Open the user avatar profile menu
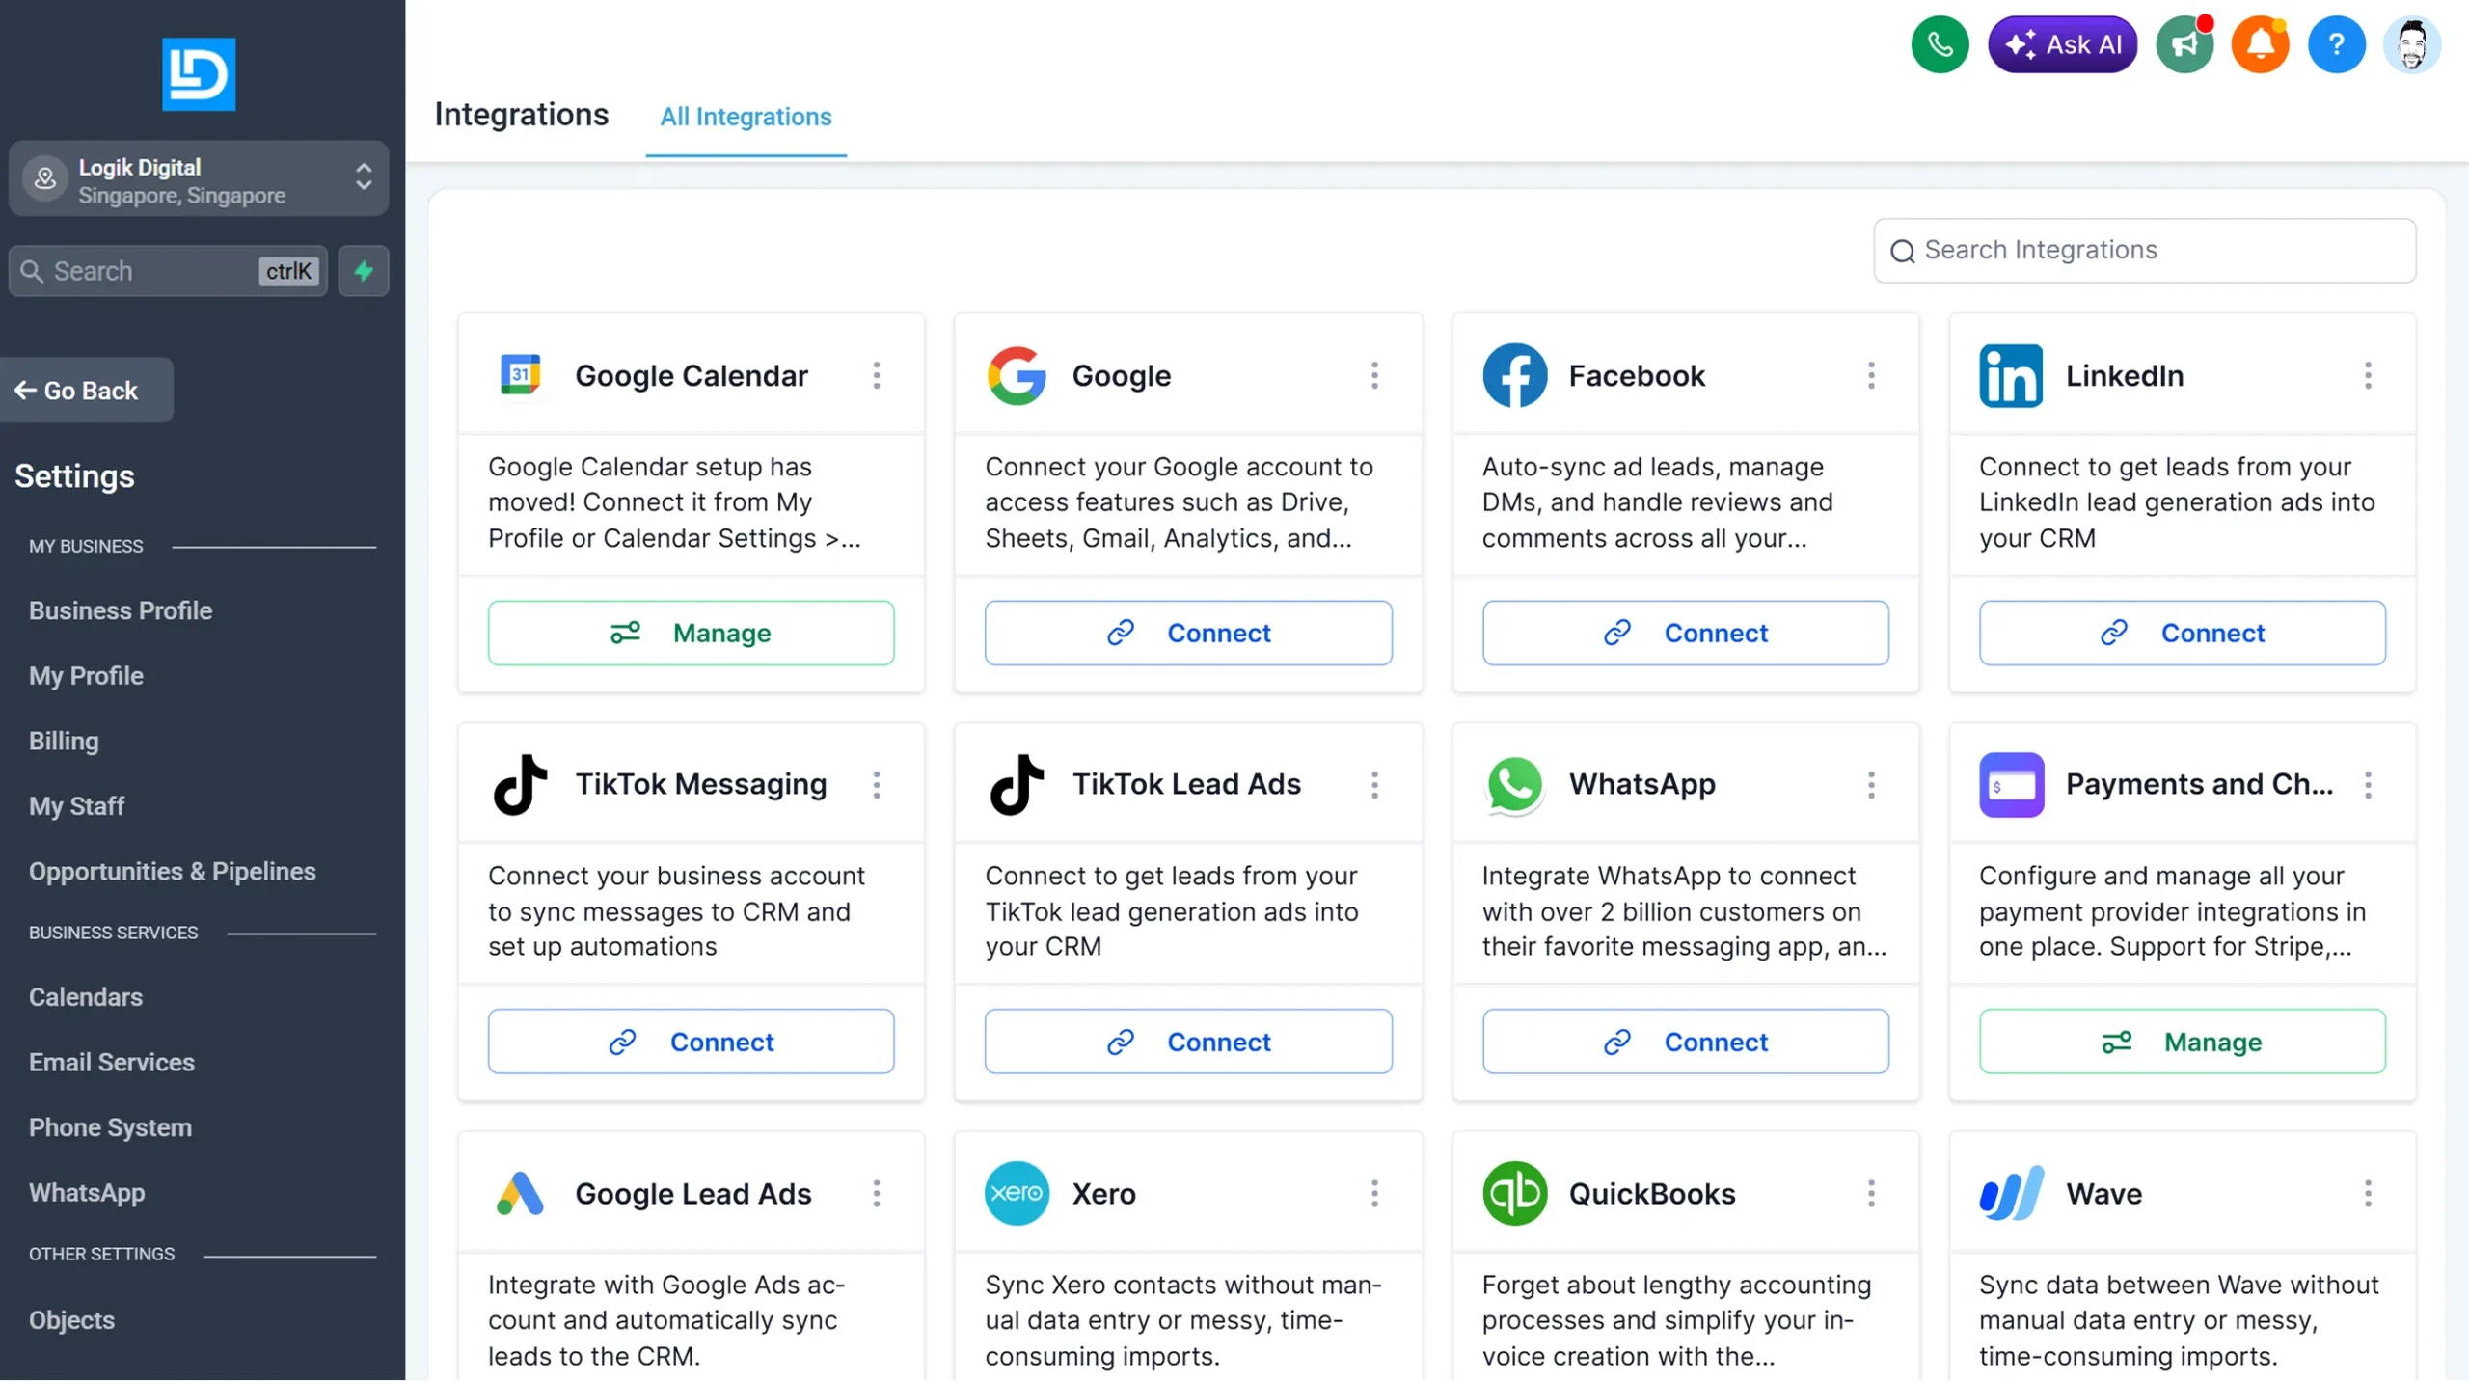This screenshot has height=1381, width=2469. click(x=2411, y=44)
